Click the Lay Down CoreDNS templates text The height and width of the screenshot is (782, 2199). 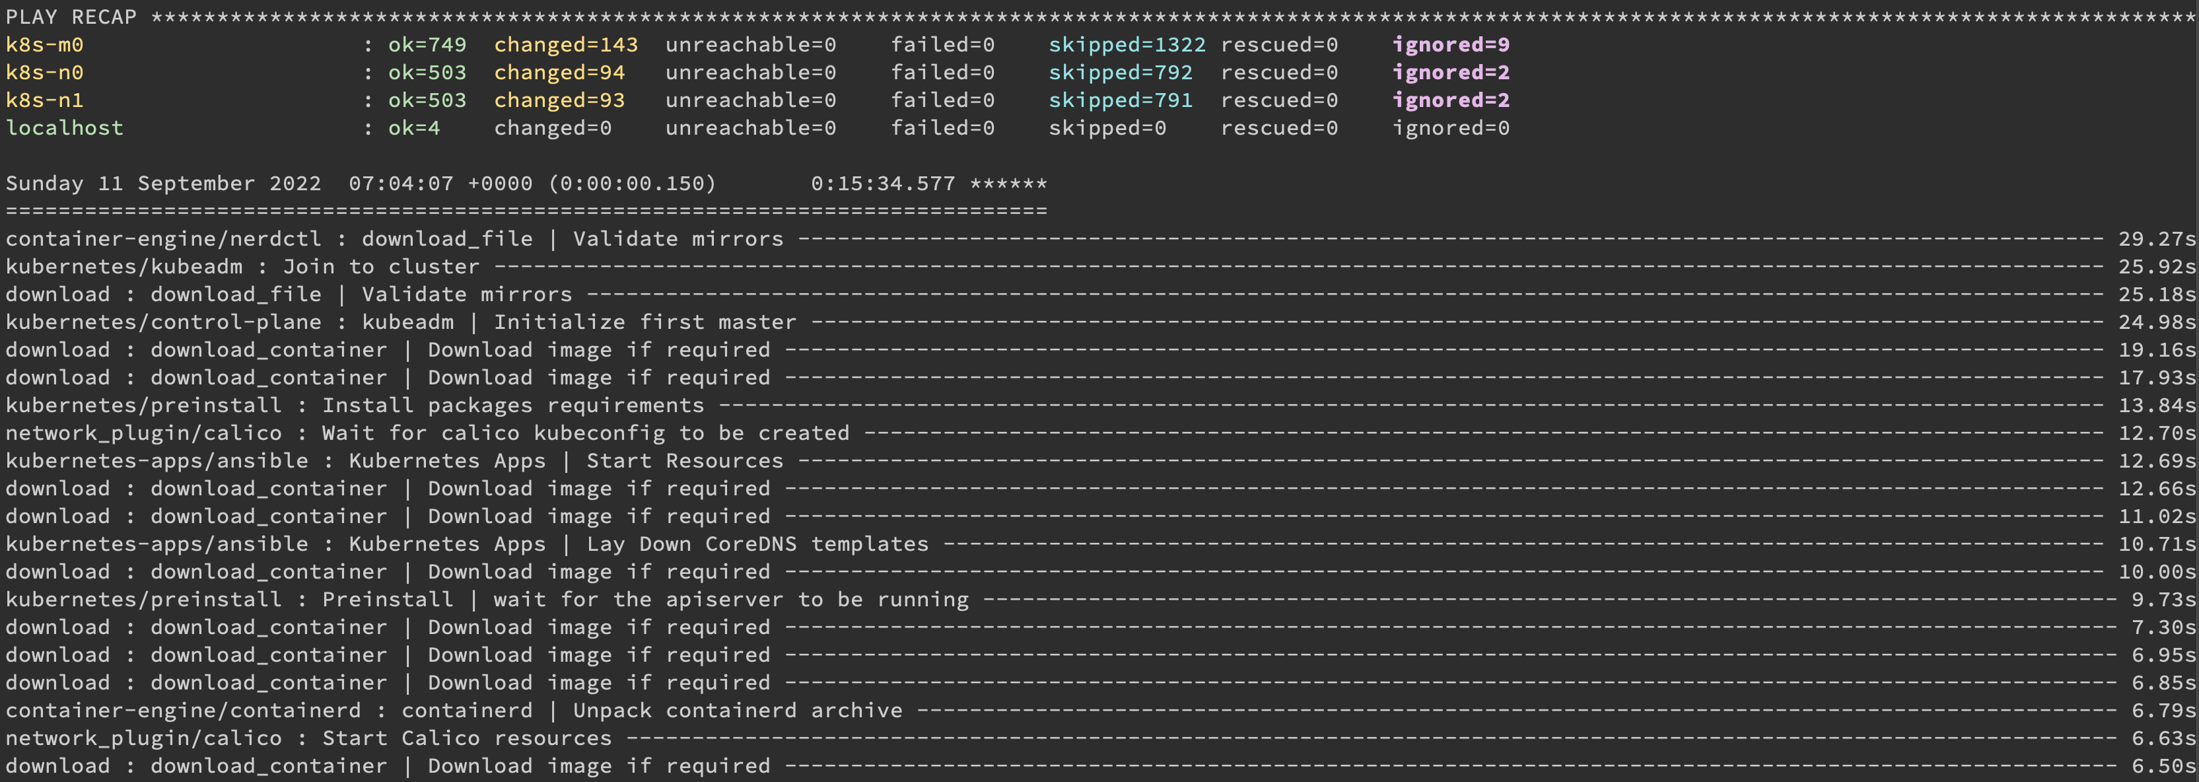[757, 544]
